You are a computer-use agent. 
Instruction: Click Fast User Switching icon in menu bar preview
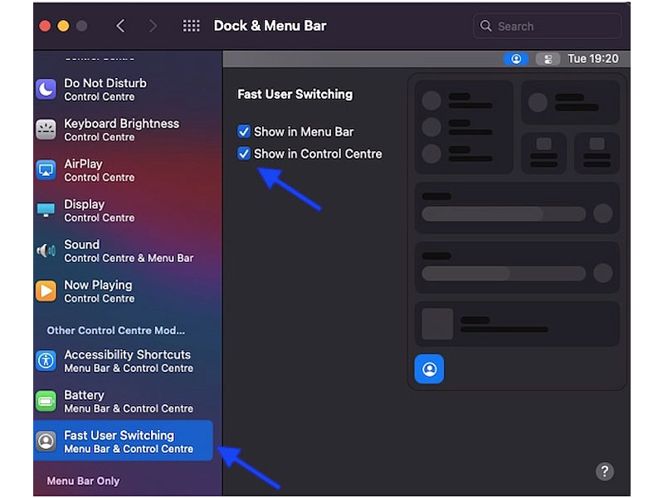[x=516, y=59]
